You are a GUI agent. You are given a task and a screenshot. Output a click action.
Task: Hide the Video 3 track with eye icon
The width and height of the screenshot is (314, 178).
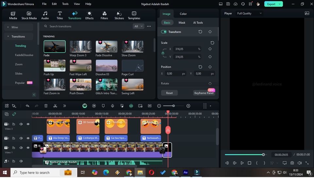click(28, 124)
